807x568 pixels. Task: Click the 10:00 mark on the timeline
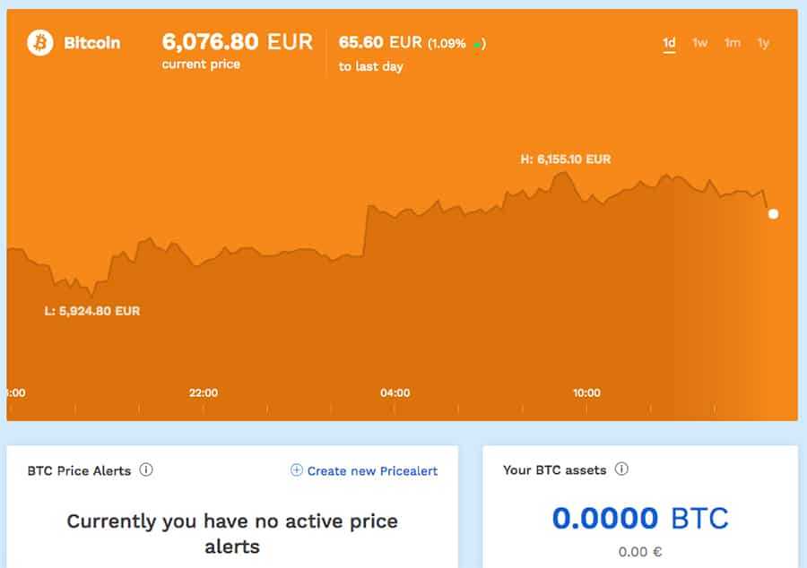(x=587, y=392)
